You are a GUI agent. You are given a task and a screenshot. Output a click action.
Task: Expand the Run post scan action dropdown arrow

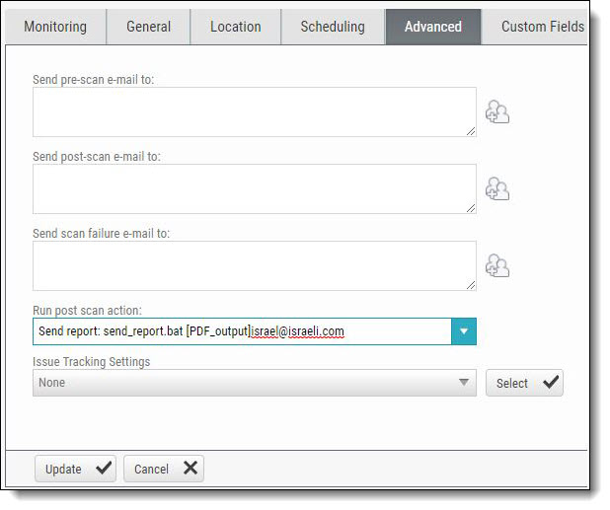click(x=464, y=331)
